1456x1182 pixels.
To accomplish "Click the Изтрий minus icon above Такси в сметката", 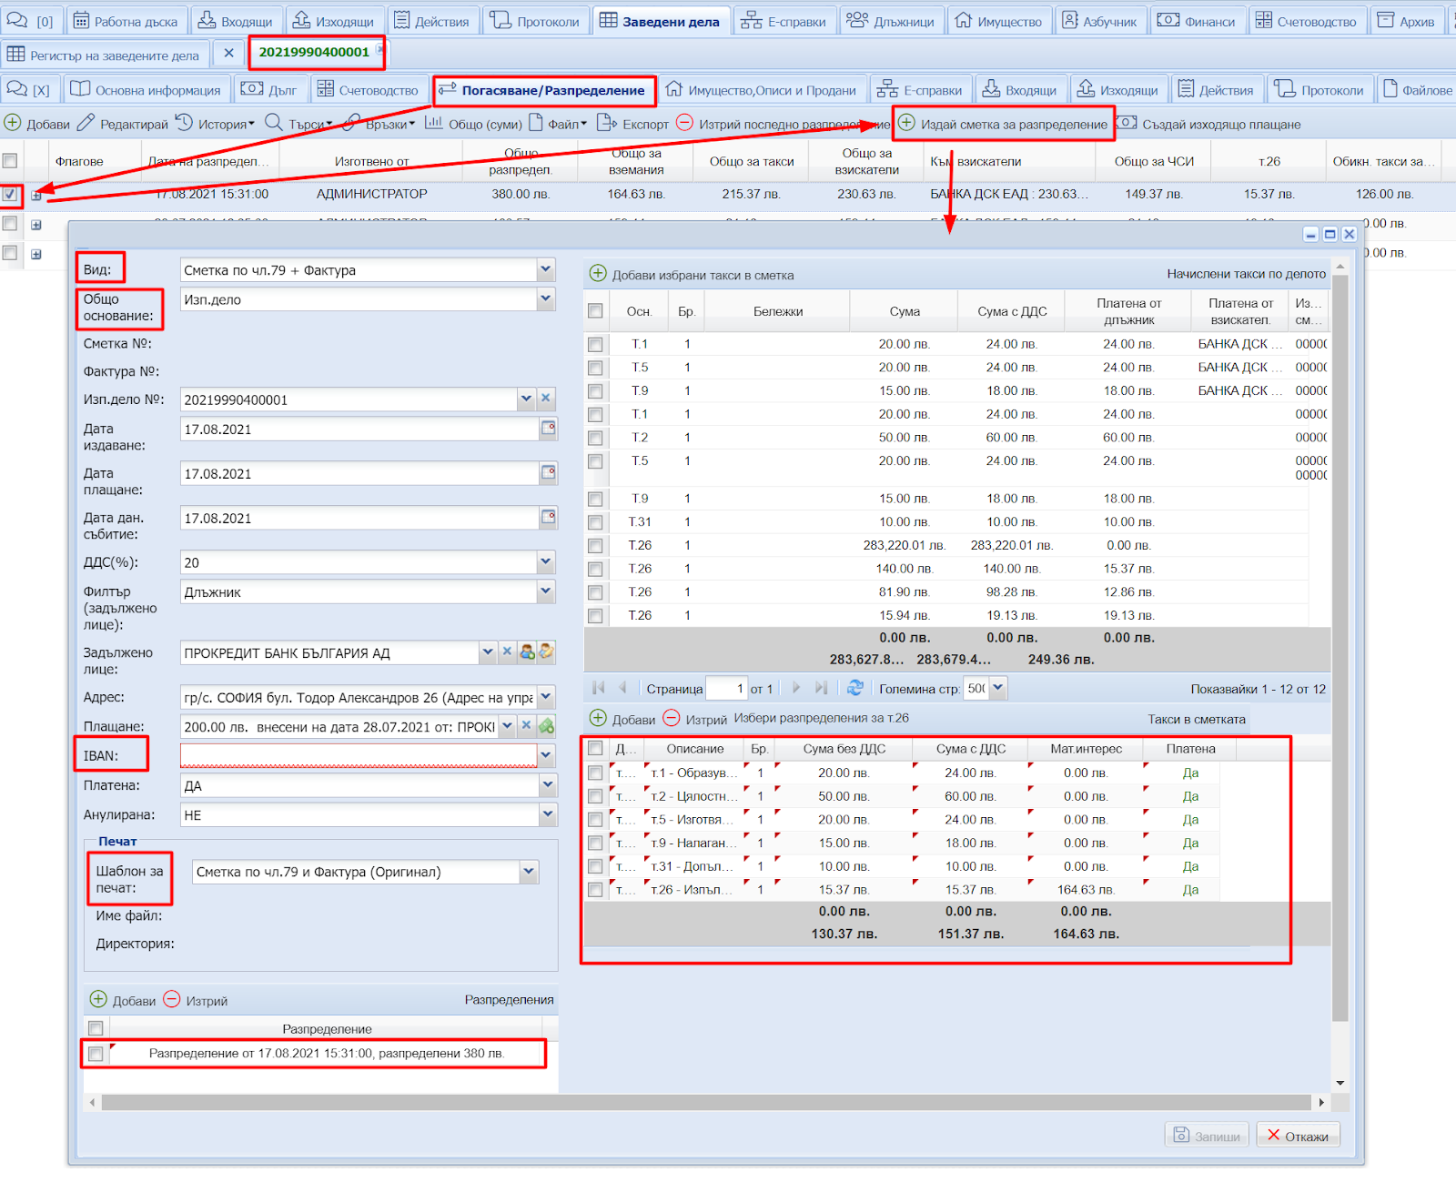I will 672,718.
